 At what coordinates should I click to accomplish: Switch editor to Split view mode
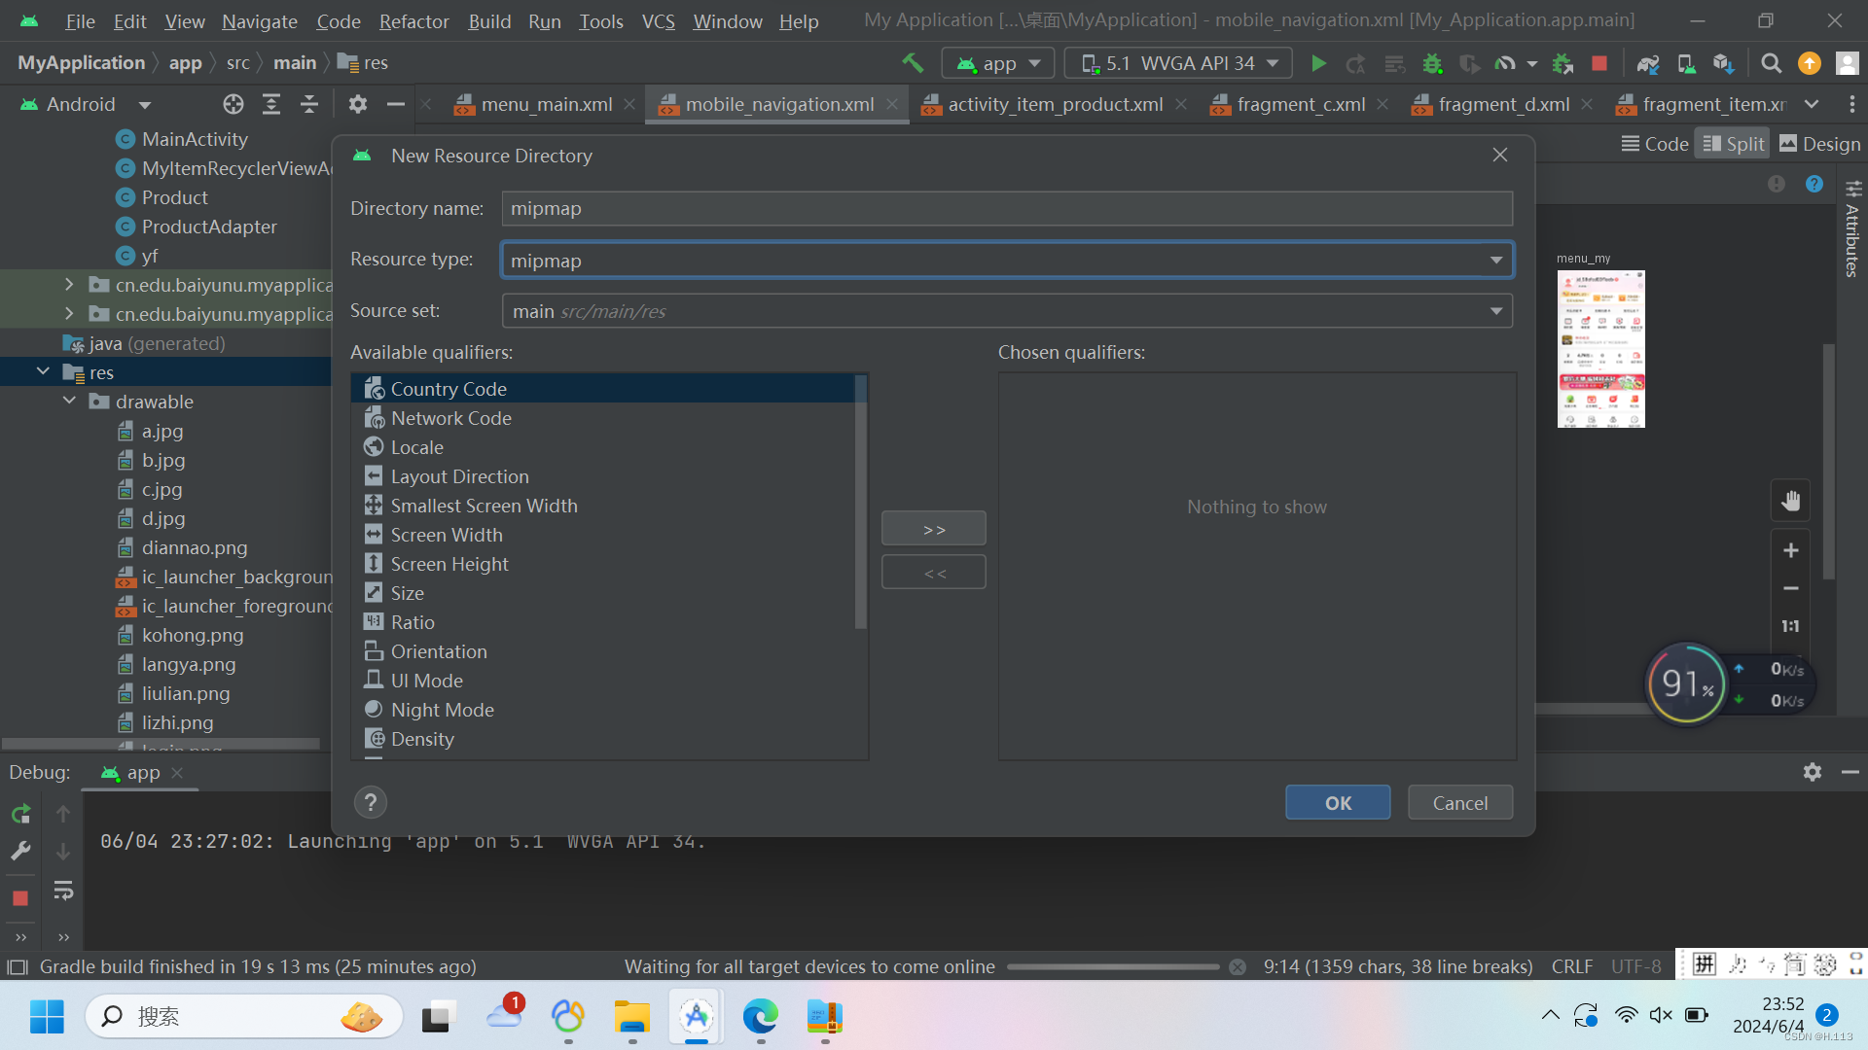click(1733, 144)
